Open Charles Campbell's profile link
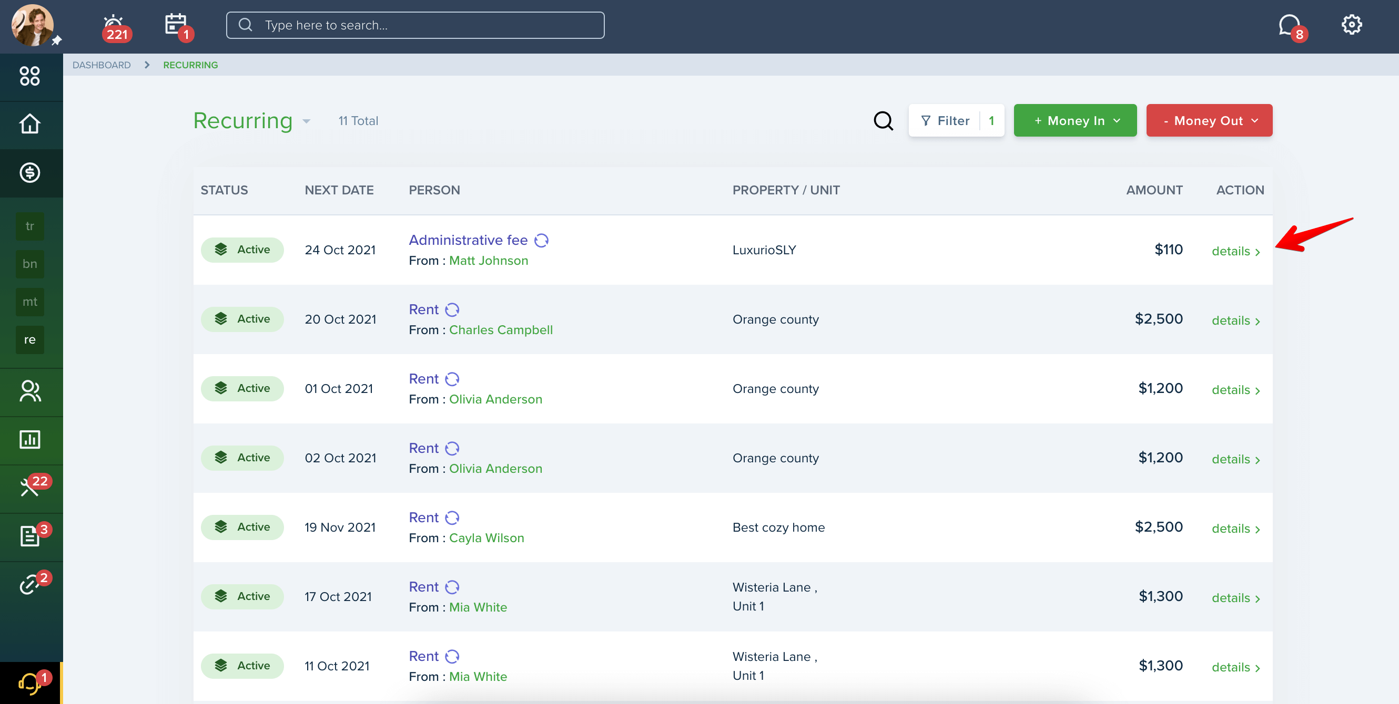This screenshot has width=1399, height=704. tap(501, 330)
